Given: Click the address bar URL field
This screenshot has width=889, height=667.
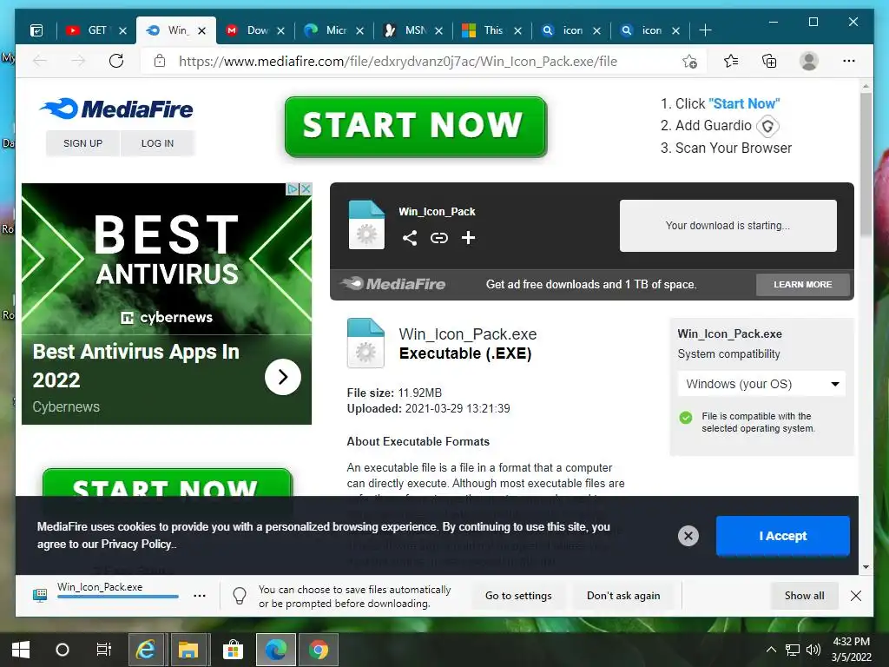Looking at the screenshot, I should (x=398, y=62).
